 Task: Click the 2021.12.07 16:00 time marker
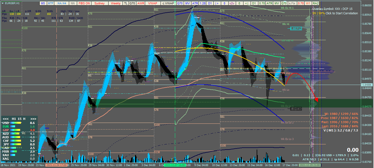click(175, 165)
